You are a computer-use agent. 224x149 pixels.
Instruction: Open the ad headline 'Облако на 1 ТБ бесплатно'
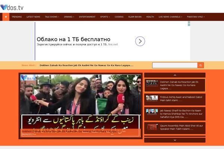pos(74,39)
